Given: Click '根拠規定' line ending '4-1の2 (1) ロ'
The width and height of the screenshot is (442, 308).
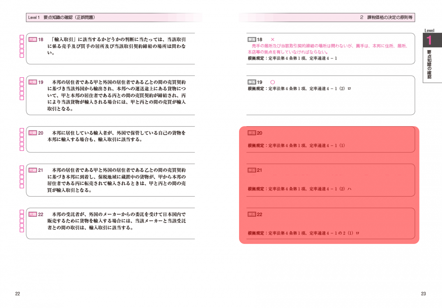Looking at the screenshot, I should tap(304, 233).
